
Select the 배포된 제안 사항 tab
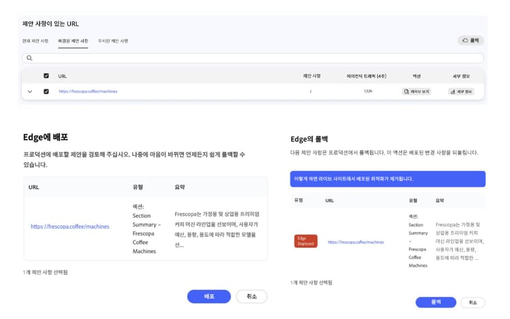pos(73,41)
